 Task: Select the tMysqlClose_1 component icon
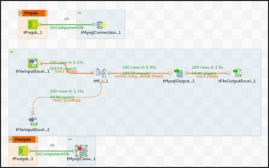pyautogui.click(x=82, y=151)
